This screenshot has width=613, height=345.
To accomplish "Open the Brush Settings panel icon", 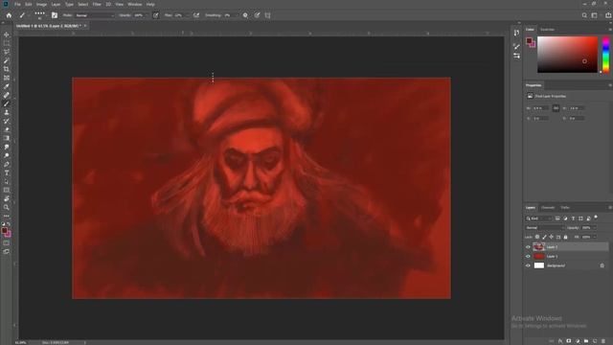I will (55, 15).
